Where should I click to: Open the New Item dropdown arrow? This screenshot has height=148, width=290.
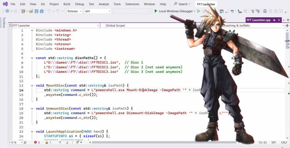(x=27, y=11)
